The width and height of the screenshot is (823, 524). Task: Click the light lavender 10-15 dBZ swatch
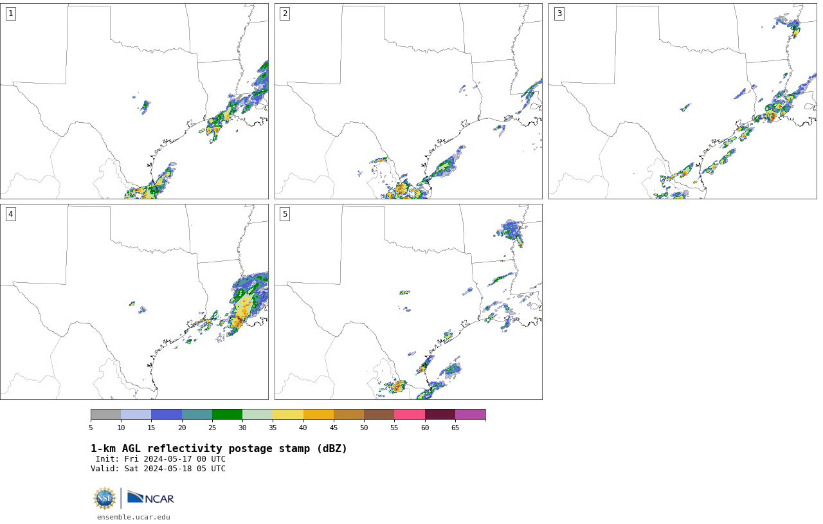(x=136, y=414)
